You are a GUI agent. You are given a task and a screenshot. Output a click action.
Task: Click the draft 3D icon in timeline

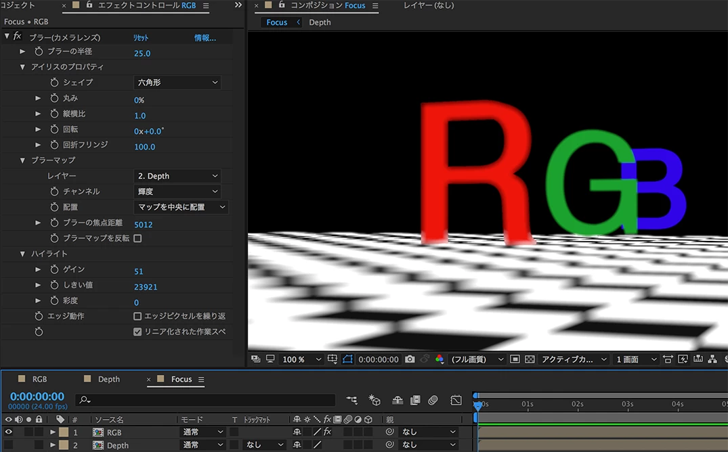(x=374, y=400)
